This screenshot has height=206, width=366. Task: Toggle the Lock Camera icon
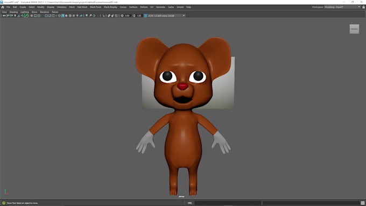[x=8, y=16]
